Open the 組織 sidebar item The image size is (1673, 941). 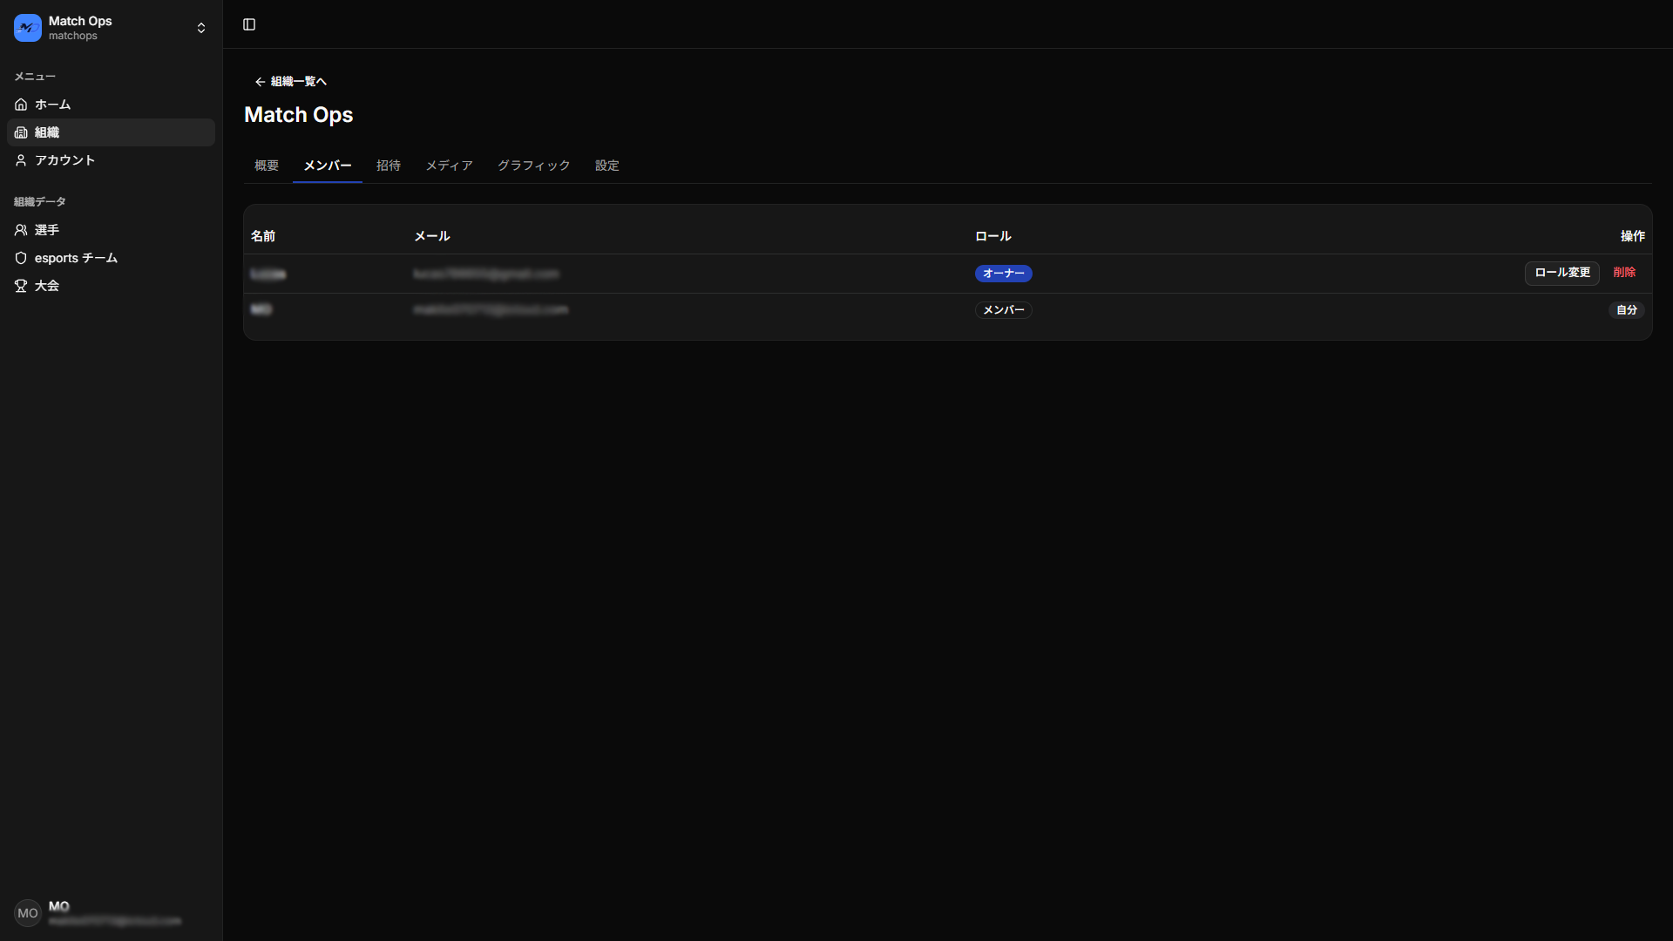point(111,132)
